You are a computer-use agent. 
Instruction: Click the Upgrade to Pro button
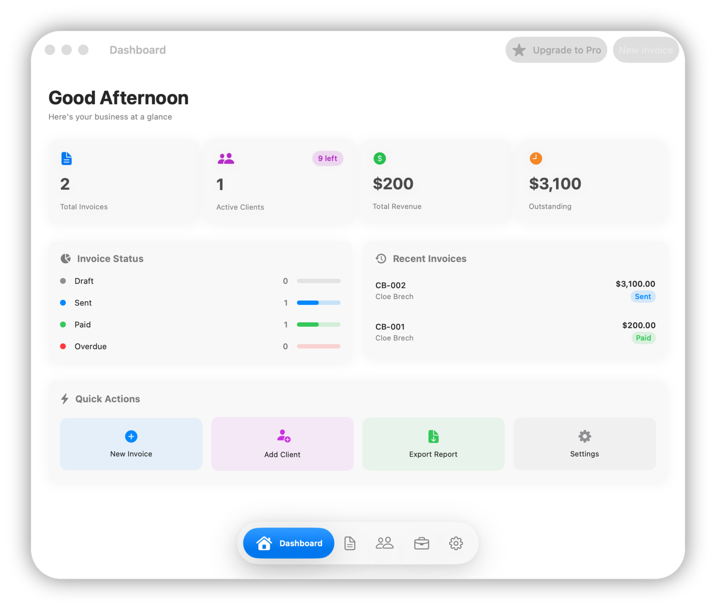click(556, 50)
